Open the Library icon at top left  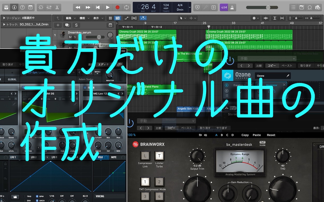tap(6, 7)
